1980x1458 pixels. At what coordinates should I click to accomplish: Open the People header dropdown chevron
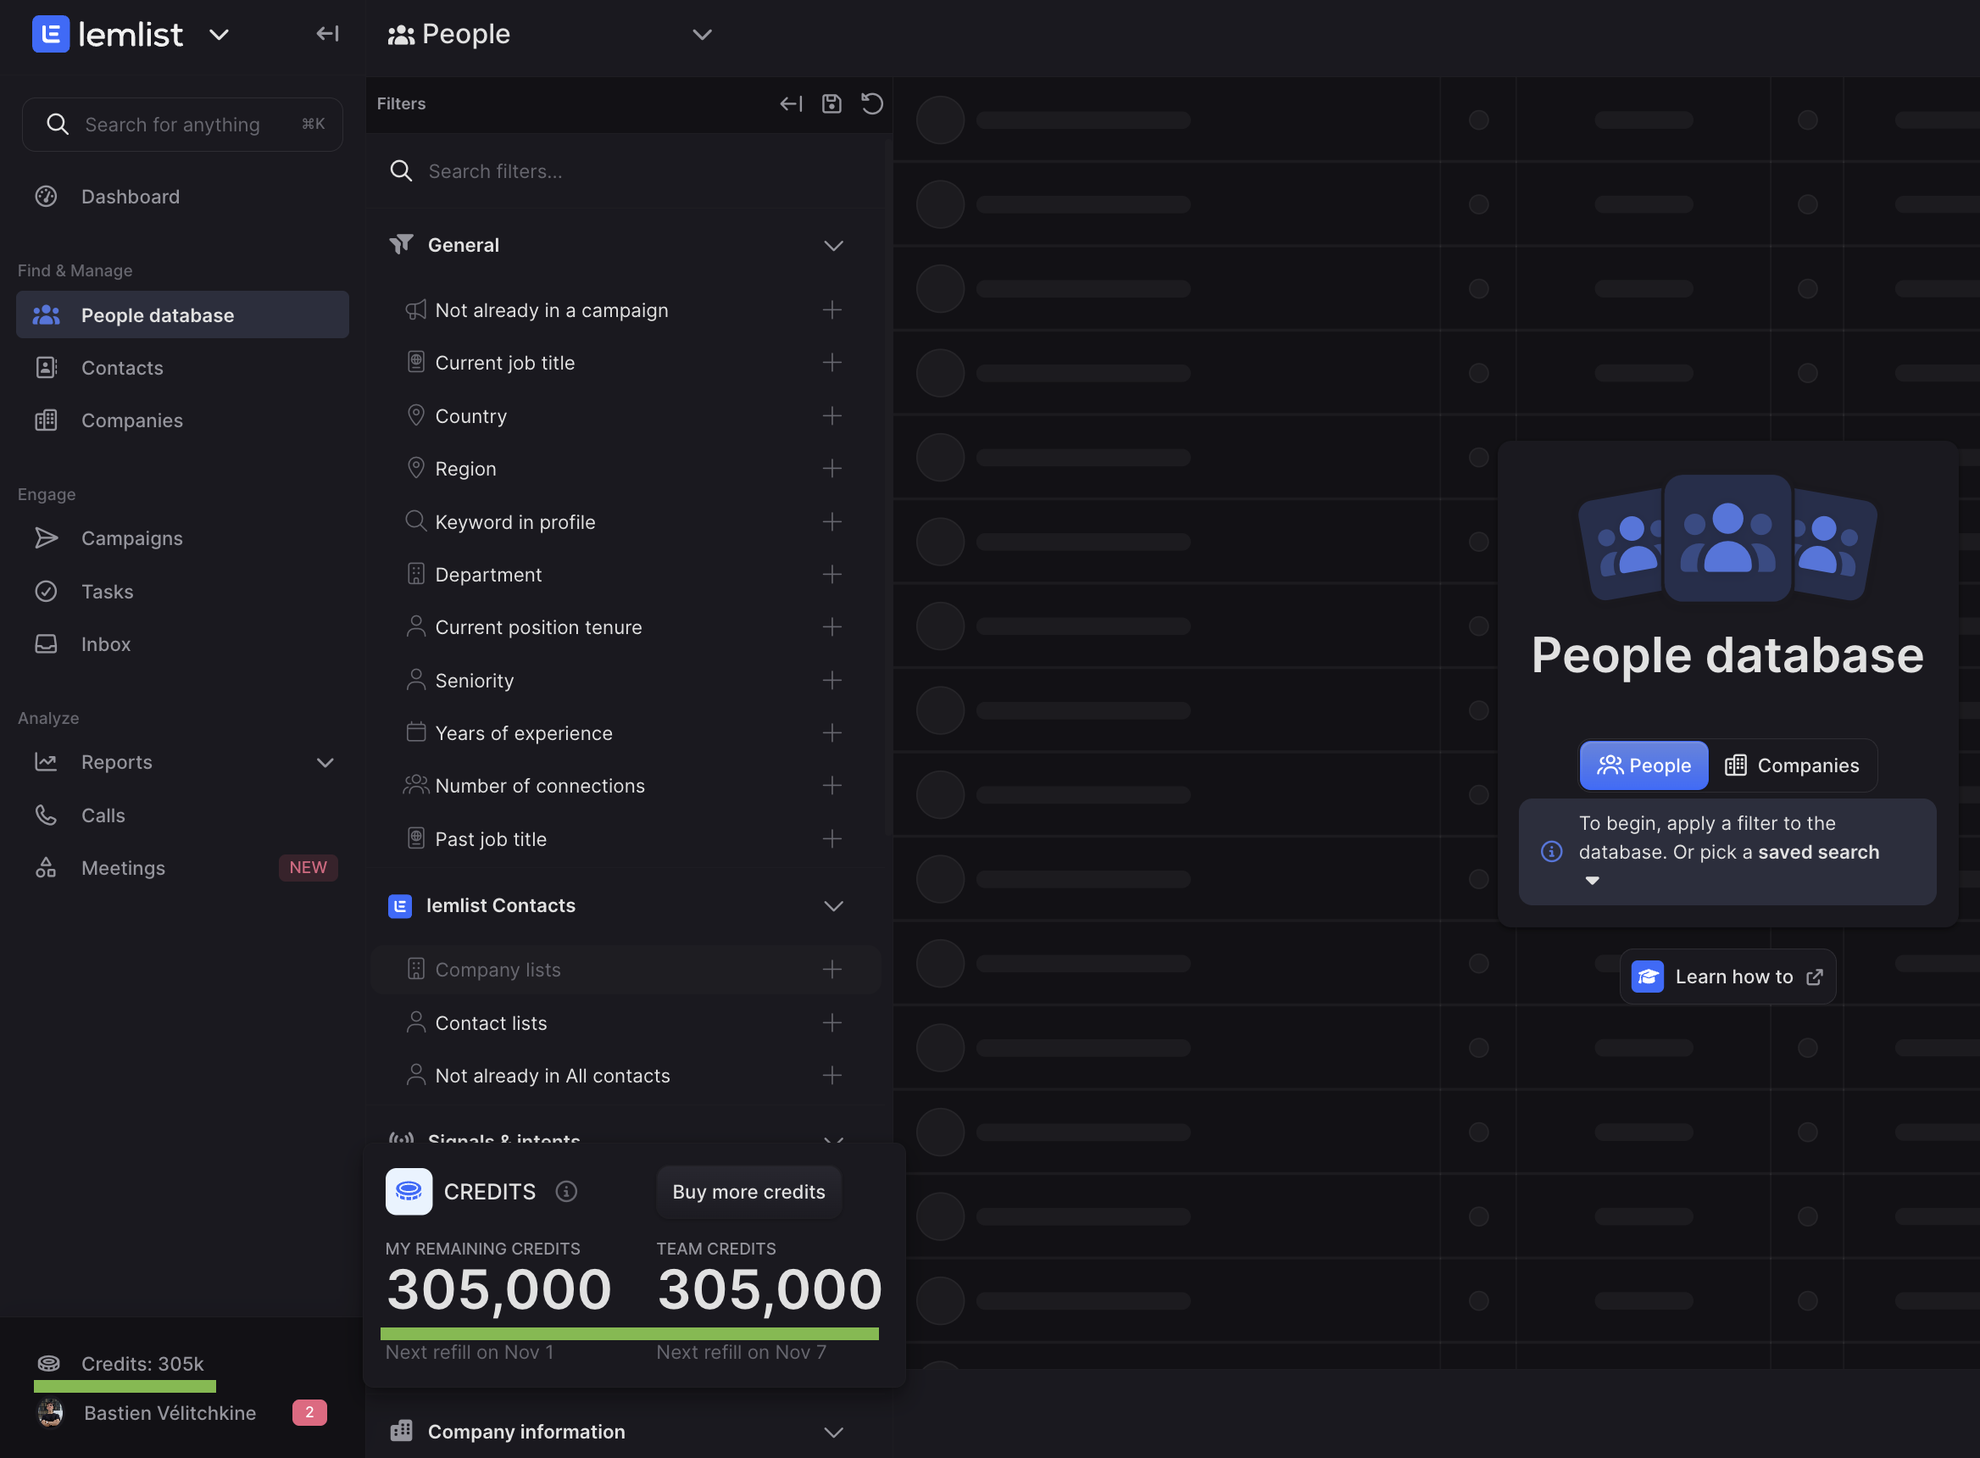click(703, 35)
